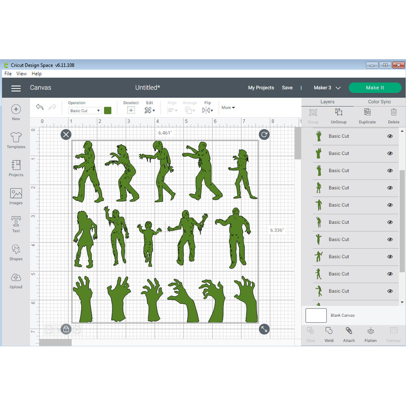Open My Projects
This screenshot has height=406, width=406.
click(261, 88)
